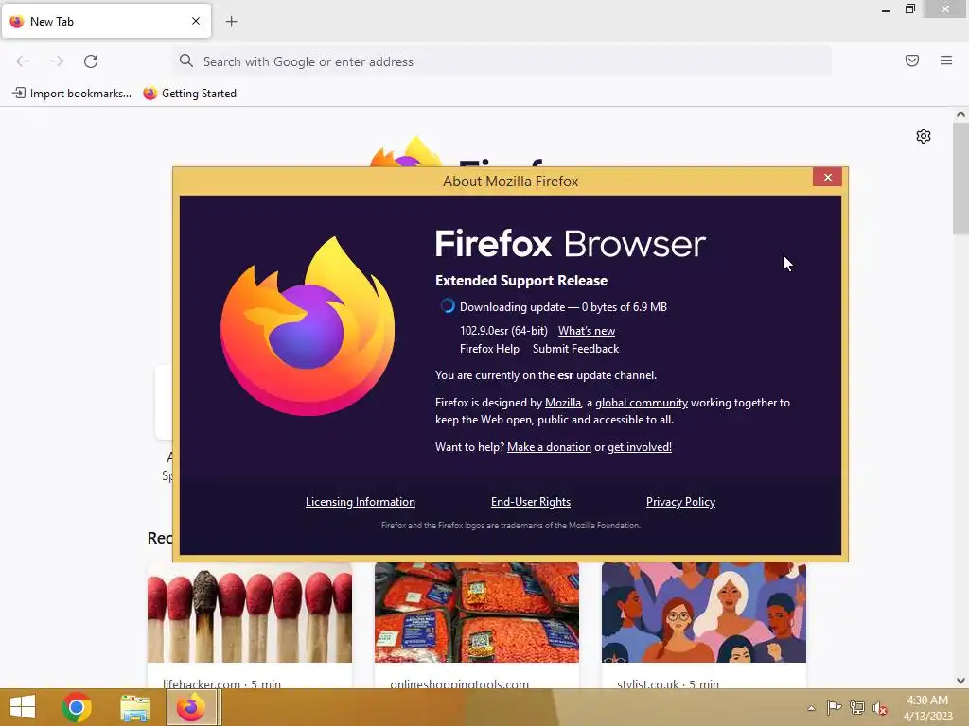Click "Downloading update — 0 bytes of 6.9 MB" text
This screenshot has width=969, height=726.
pyautogui.click(x=563, y=307)
